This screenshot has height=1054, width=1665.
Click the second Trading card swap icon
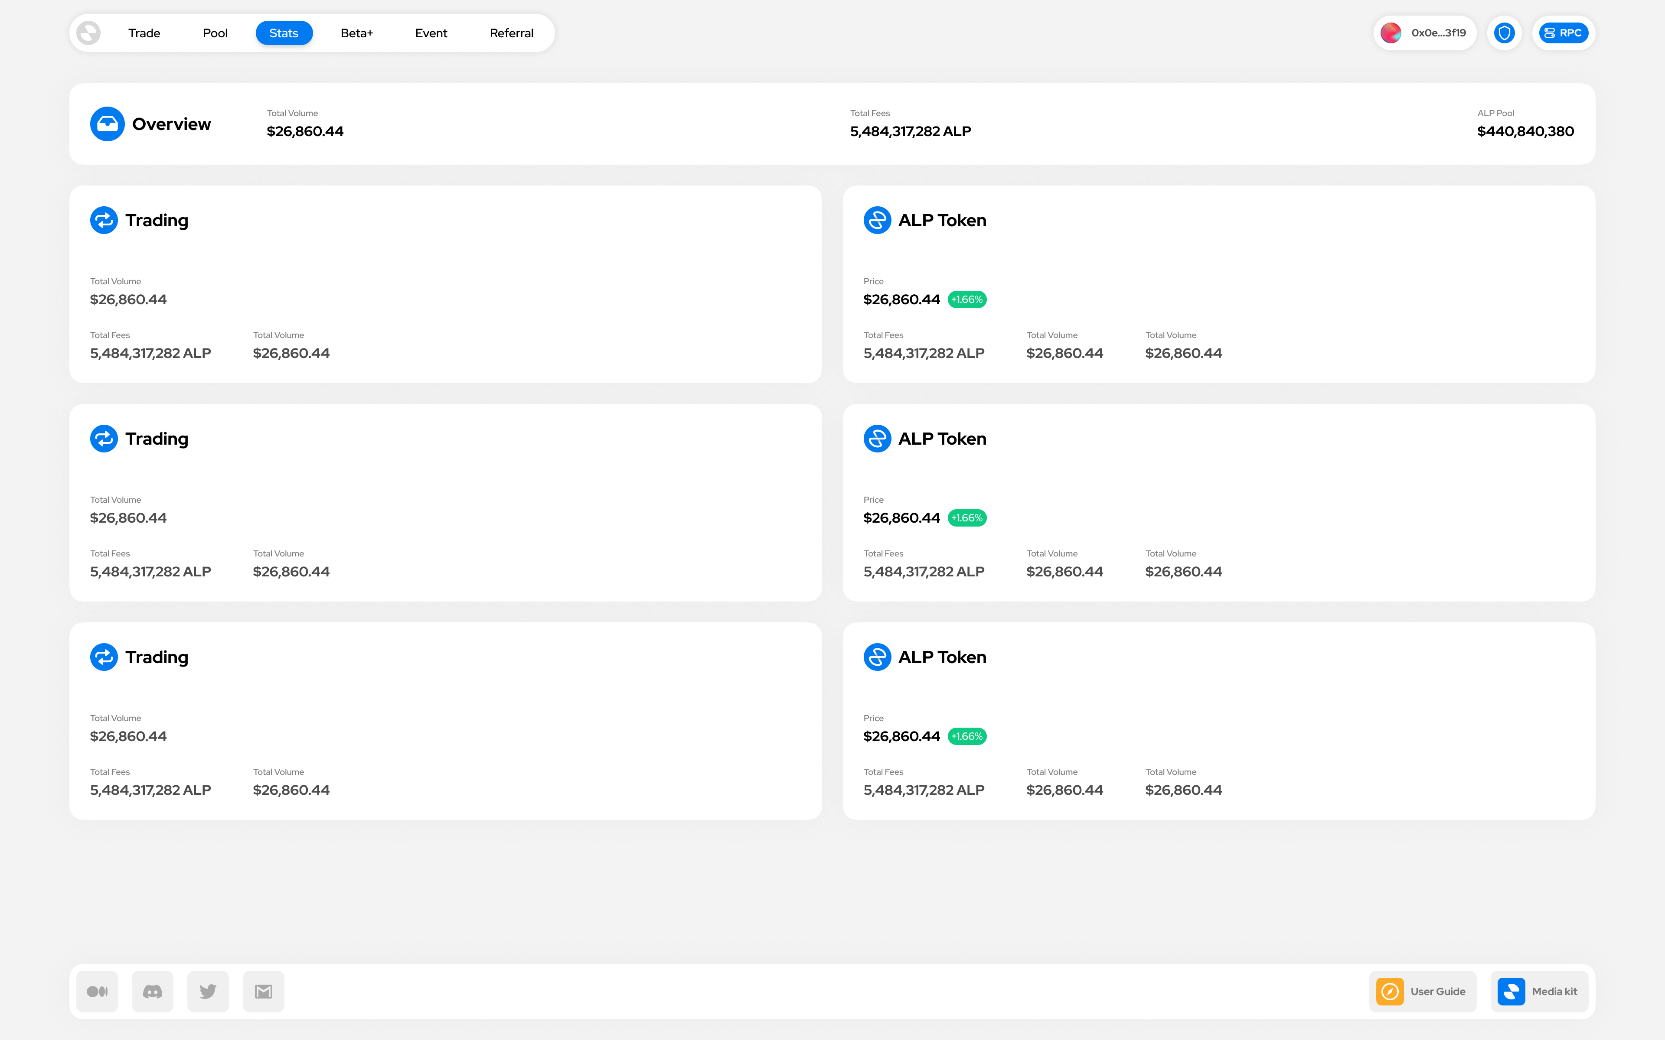point(104,439)
